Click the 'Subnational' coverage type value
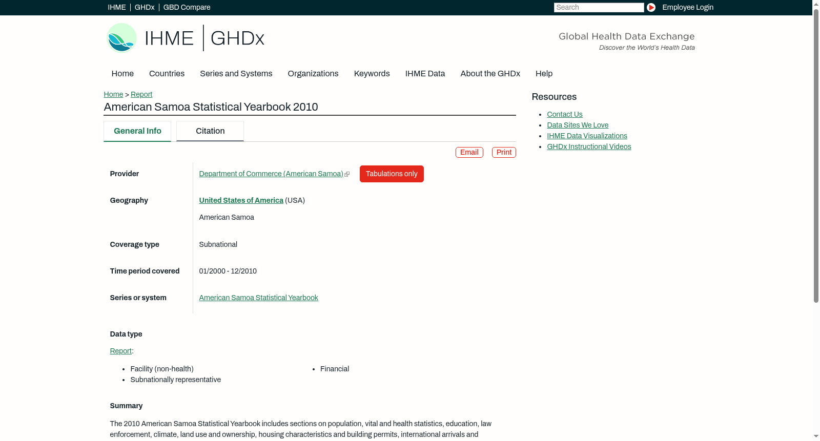This screenshot has height=441, width=820. click(218, 244)
